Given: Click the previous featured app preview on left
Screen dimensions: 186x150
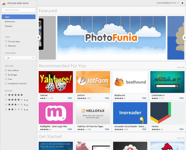Looking at the screenshot, I should click(x=47, y=38).
